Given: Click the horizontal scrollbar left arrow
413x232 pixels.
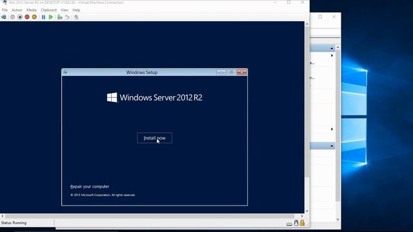Looking at the screenshot, I should [x=3, y=216].
